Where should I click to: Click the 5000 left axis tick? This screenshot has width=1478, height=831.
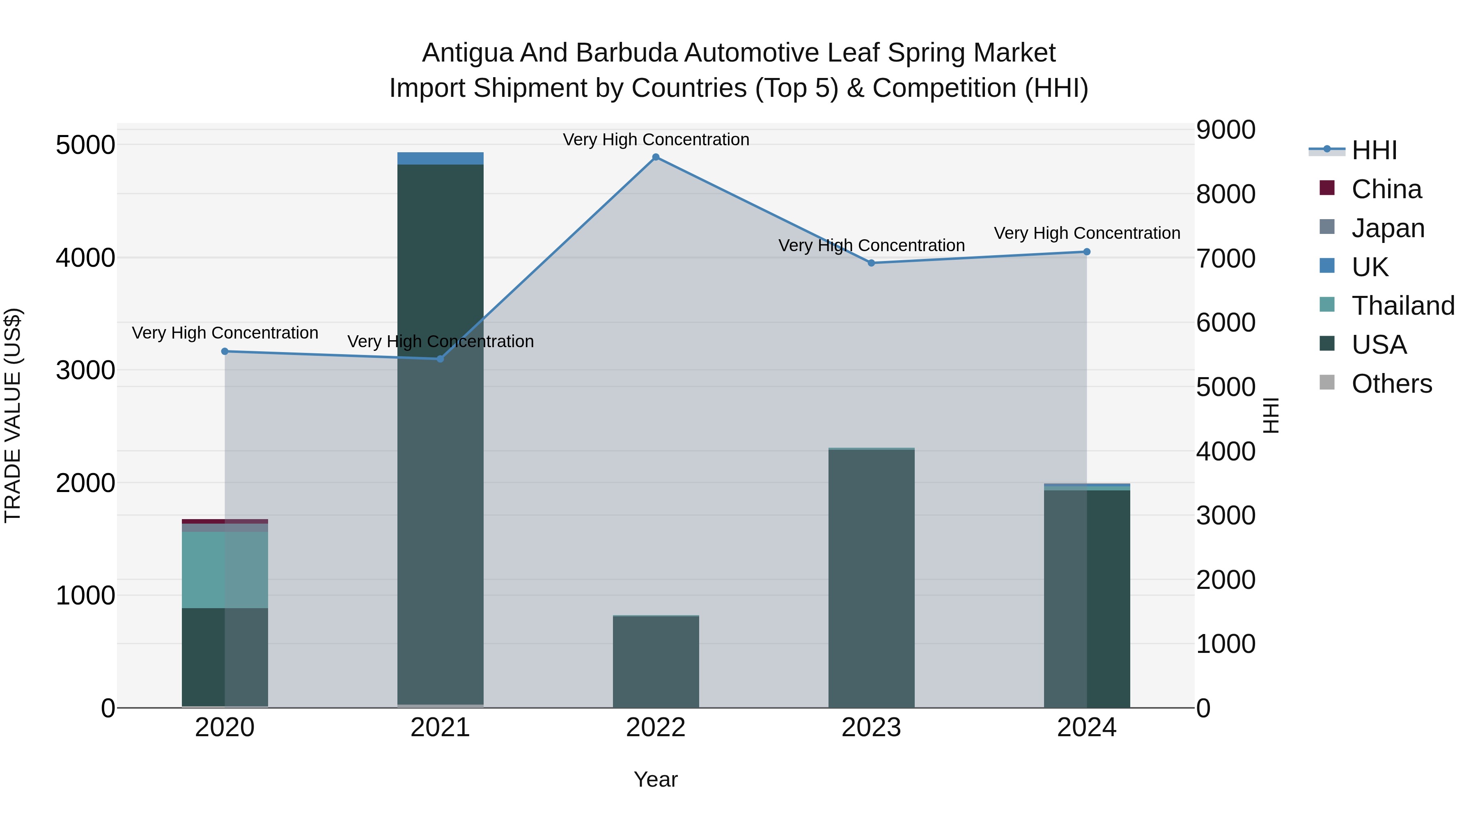click(85, 144)
